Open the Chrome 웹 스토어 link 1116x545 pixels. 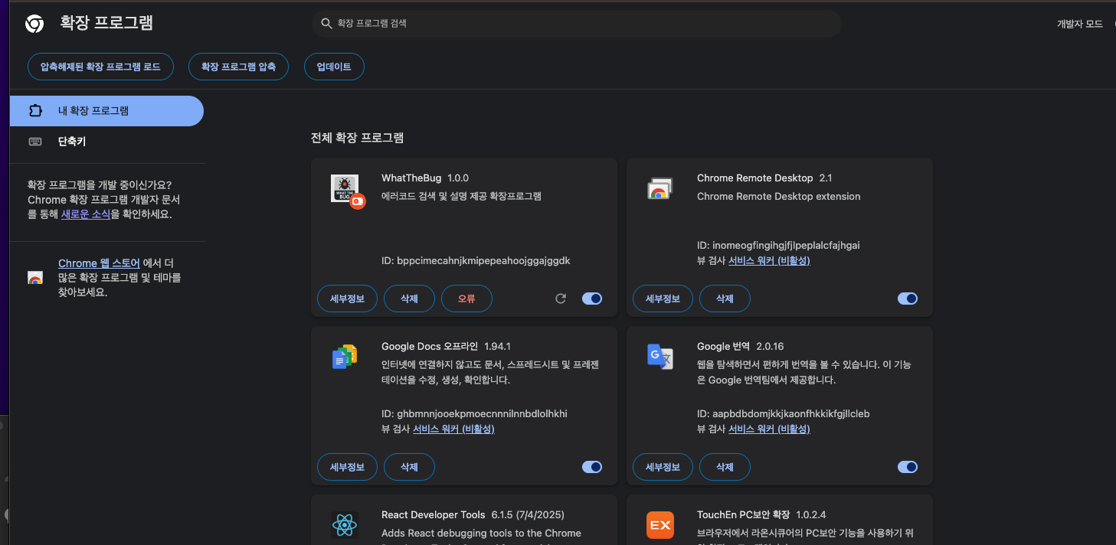[x=99, y=263]
